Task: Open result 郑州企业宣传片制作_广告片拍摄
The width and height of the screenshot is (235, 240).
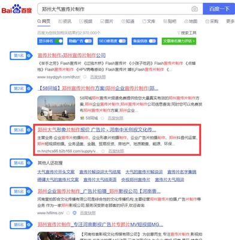Action: (x=99, y=191)
